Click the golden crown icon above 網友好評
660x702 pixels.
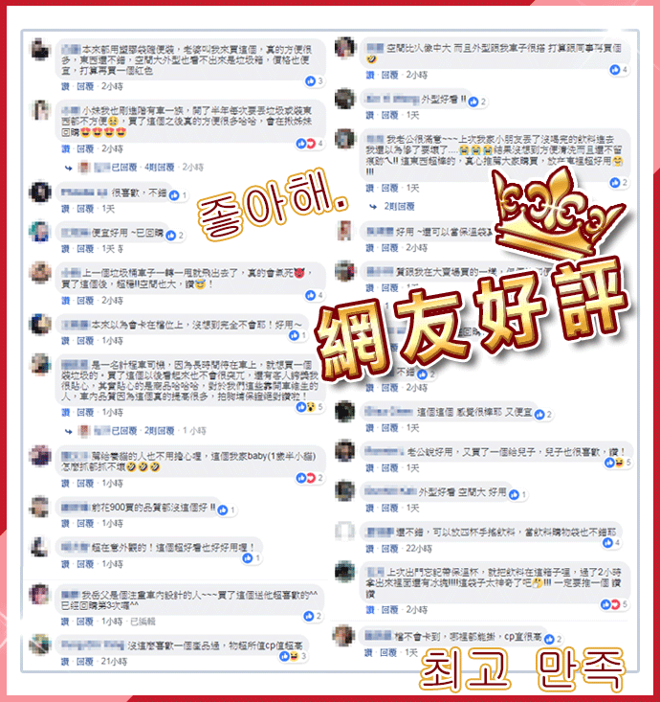[557, 213]
